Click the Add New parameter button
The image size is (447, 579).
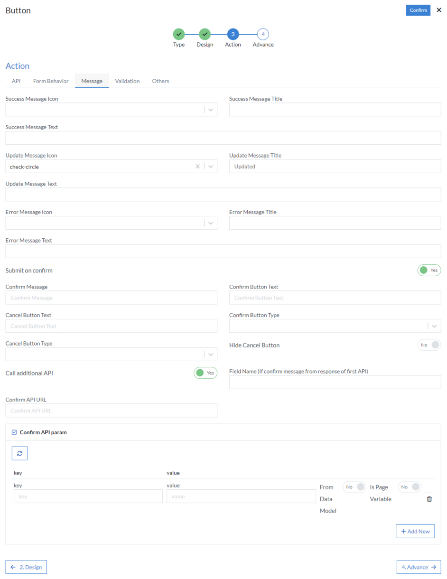(x=415, y=531)
